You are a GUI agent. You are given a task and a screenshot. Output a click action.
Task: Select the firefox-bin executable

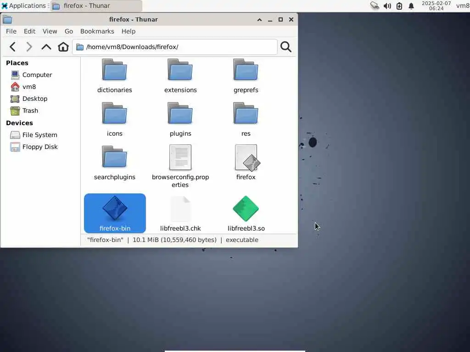coord(115,213)
